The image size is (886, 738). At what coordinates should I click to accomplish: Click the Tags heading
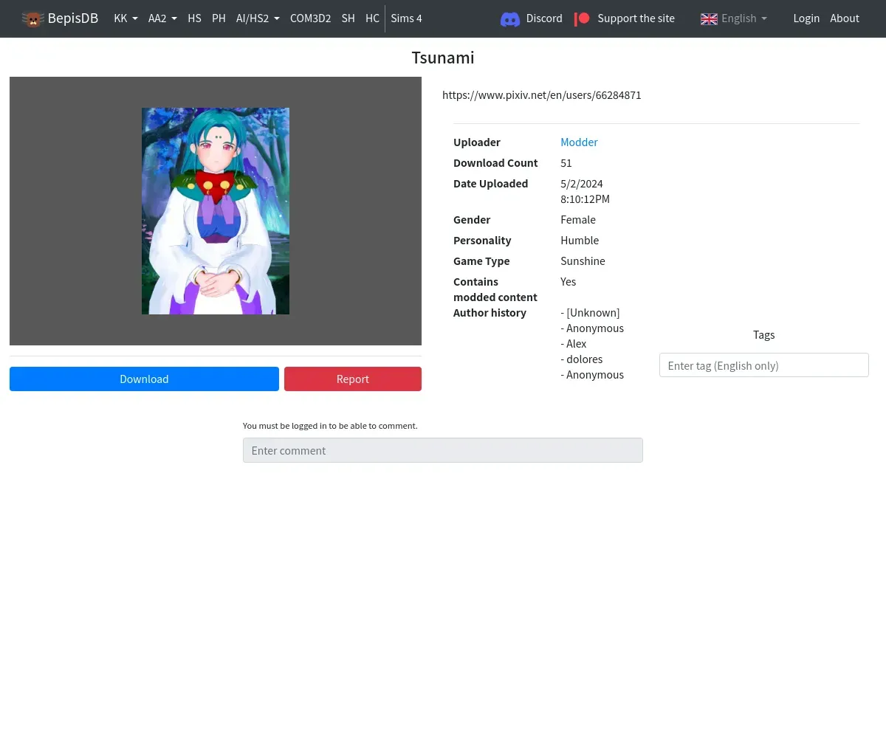point(763,334)
